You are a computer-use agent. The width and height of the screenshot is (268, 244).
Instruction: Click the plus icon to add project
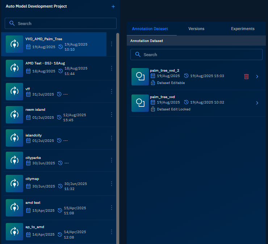[x=113, y=7]
